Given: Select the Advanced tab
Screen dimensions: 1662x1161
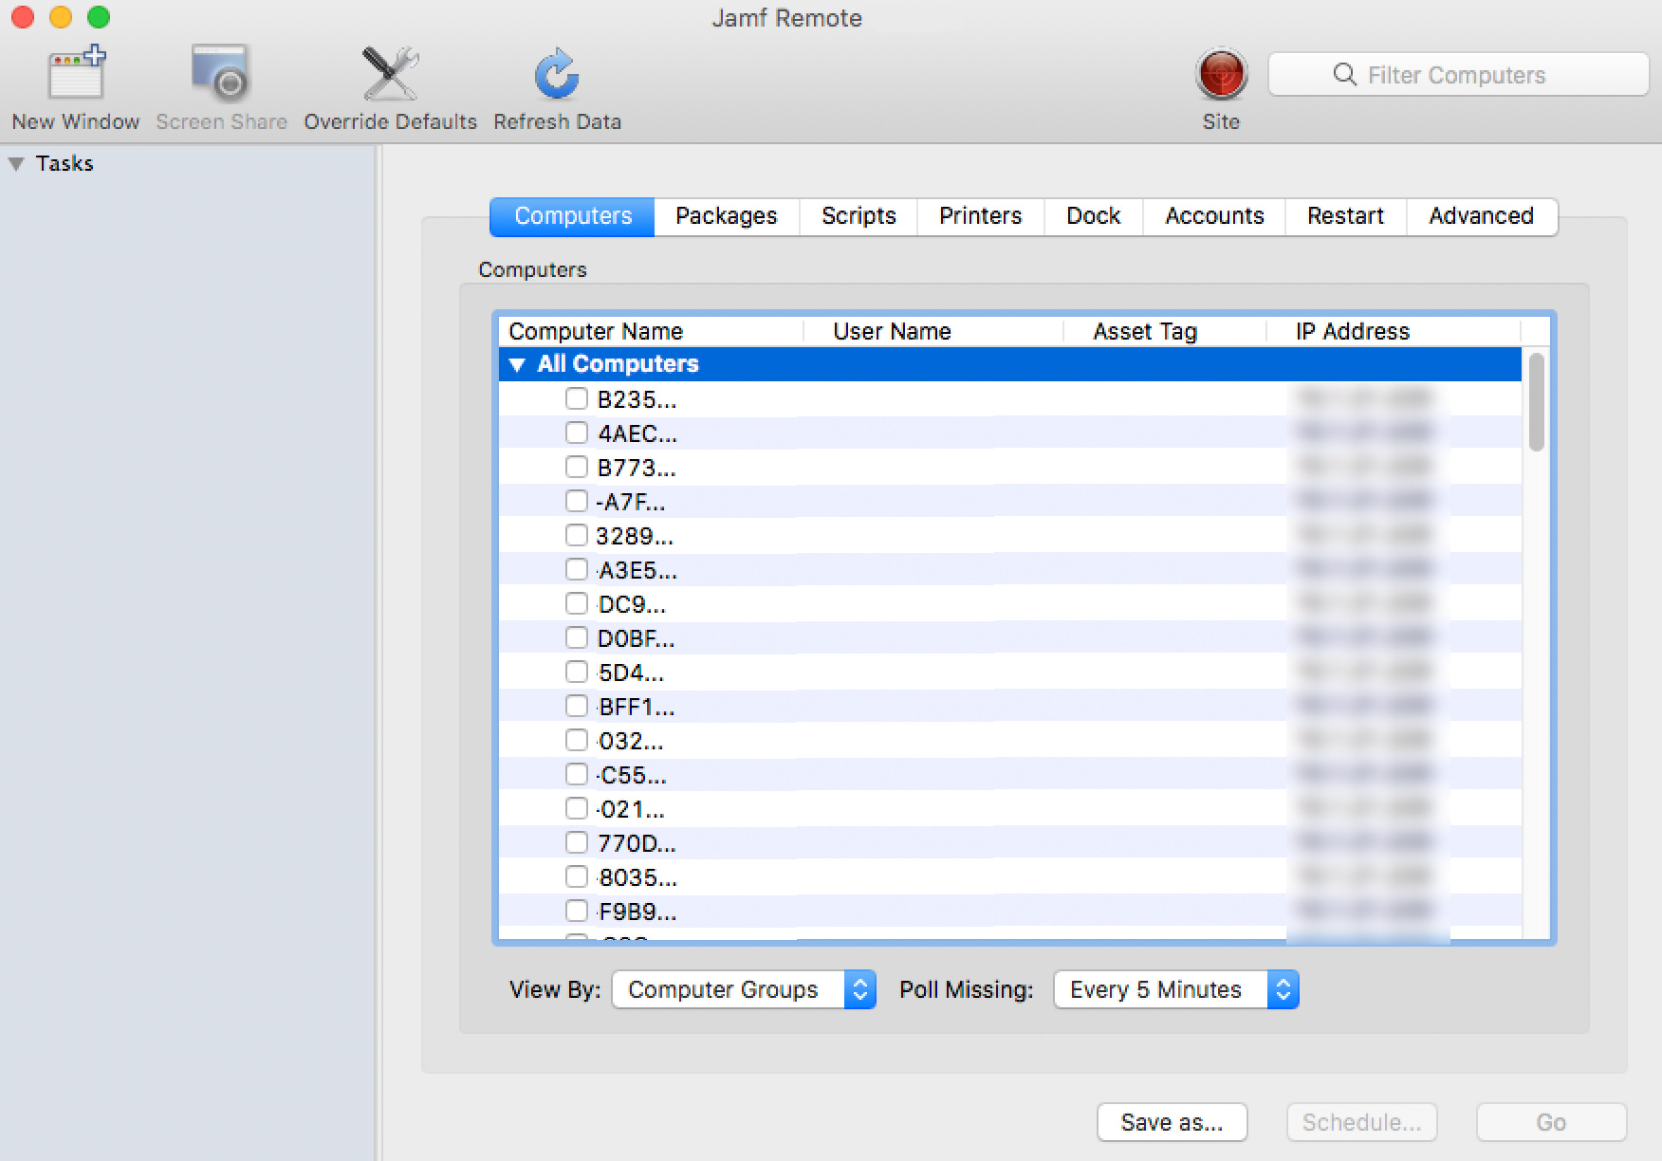Looking at the screenshot, I should pyautogui.click(x=1481, y=216).
